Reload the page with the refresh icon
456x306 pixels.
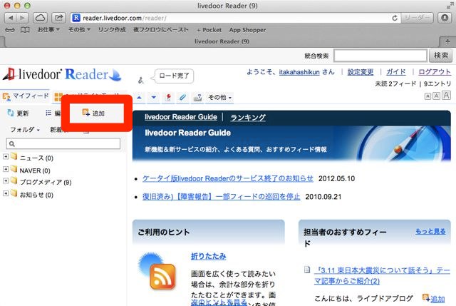coord(395,18)
